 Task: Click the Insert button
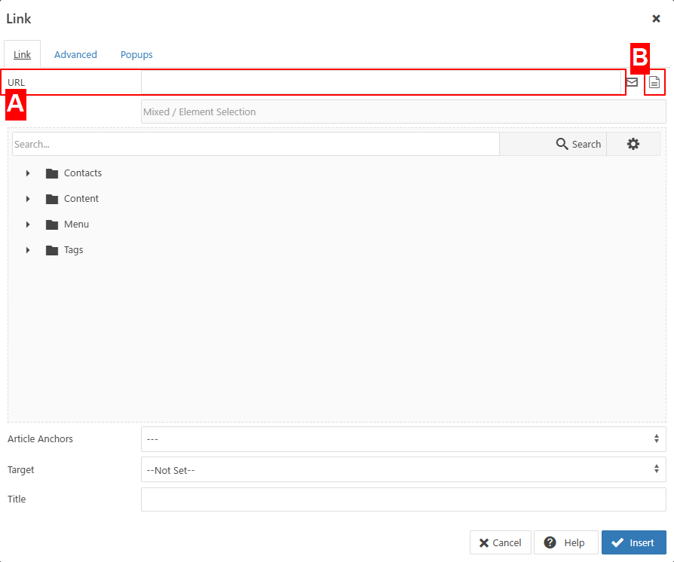[633, 542]
